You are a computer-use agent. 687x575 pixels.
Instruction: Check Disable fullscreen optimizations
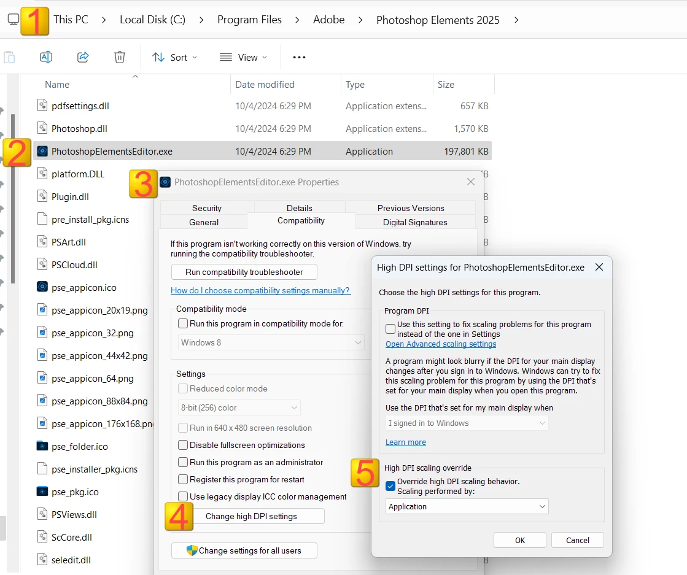(x=183, y=445)
